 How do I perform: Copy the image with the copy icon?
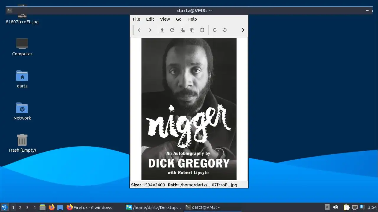click(192, 30)
